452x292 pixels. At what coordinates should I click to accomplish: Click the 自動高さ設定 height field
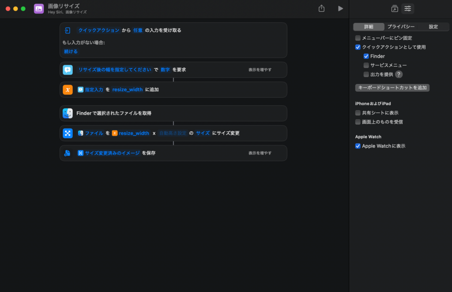173,133
